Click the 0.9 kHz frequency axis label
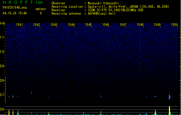This screenshot has height=115, width=181. (x=2, y=66)
